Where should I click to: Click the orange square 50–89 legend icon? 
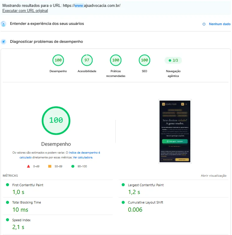point(50,166)
